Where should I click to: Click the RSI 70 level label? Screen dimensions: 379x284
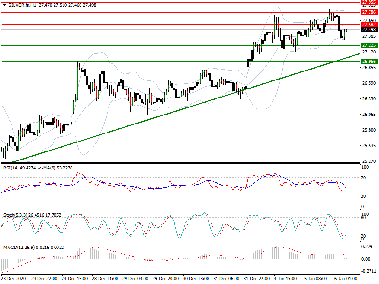point(363,178)
